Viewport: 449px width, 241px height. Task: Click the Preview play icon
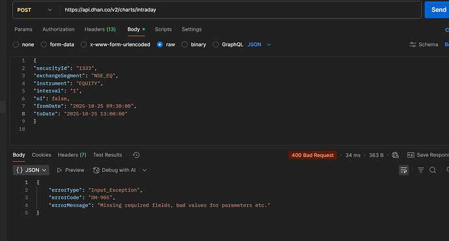point(59,170)
